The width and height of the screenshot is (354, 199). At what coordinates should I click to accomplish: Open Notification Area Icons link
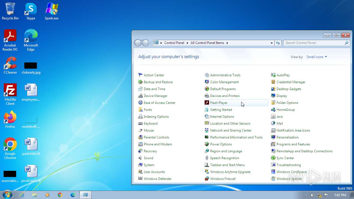[293, 130]
